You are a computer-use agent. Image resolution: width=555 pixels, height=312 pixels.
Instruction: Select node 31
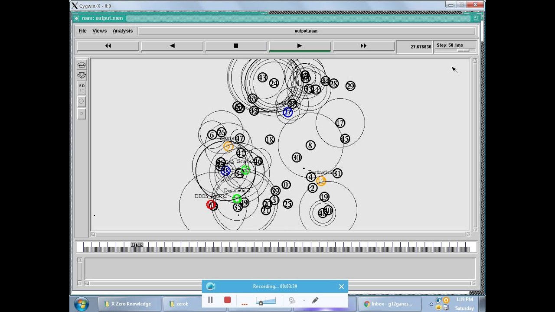point(337,173)
